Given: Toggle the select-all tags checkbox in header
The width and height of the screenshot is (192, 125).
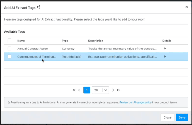Looking at the screenshot, I should 9,40.
